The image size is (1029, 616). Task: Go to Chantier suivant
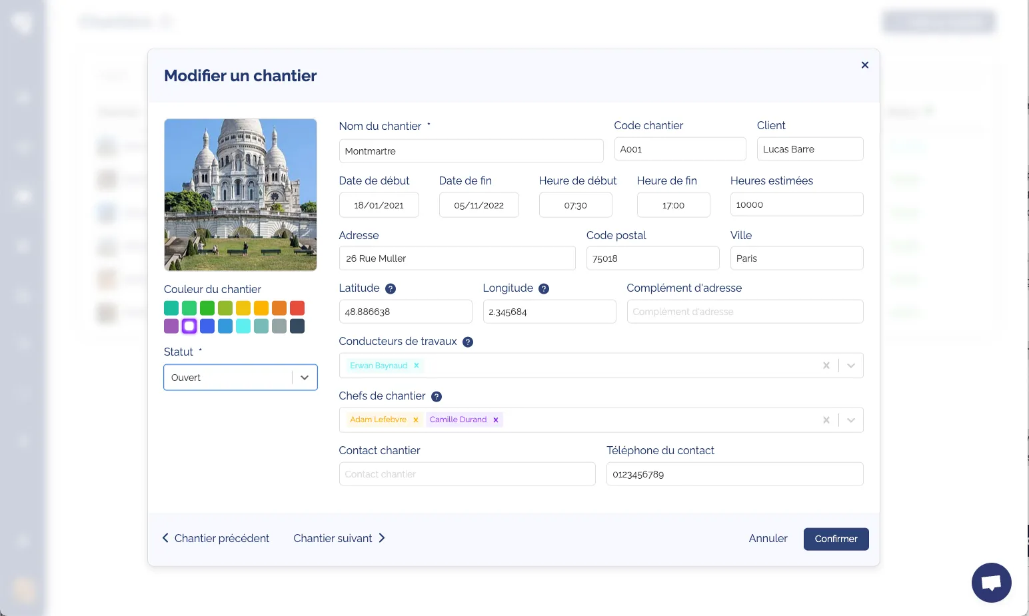point(339,538)
